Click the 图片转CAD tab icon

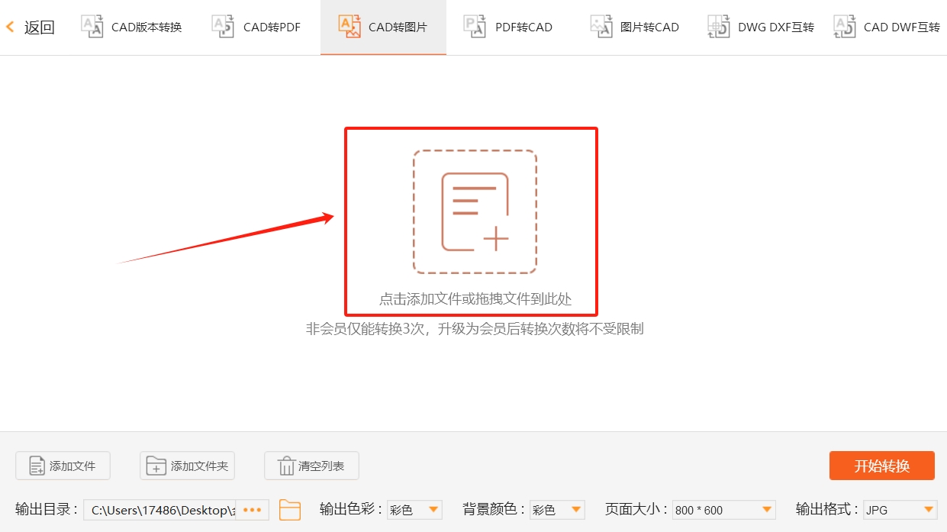click(601, 27)
